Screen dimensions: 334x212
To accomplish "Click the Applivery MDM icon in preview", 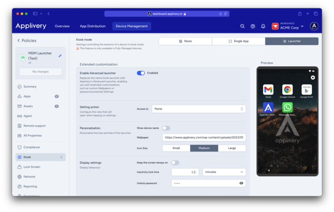I will (268, 107).
